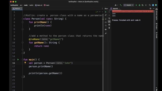The height and width of the screenshot is (91, 162).
Task: Hide the Run panel with minimize dash
Action: 154,9
